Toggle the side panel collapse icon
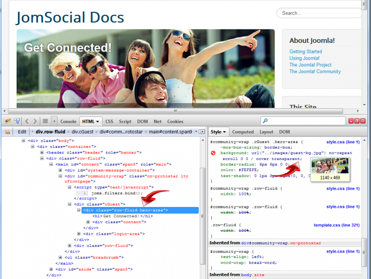371x279 pixels. pos(202,132)
